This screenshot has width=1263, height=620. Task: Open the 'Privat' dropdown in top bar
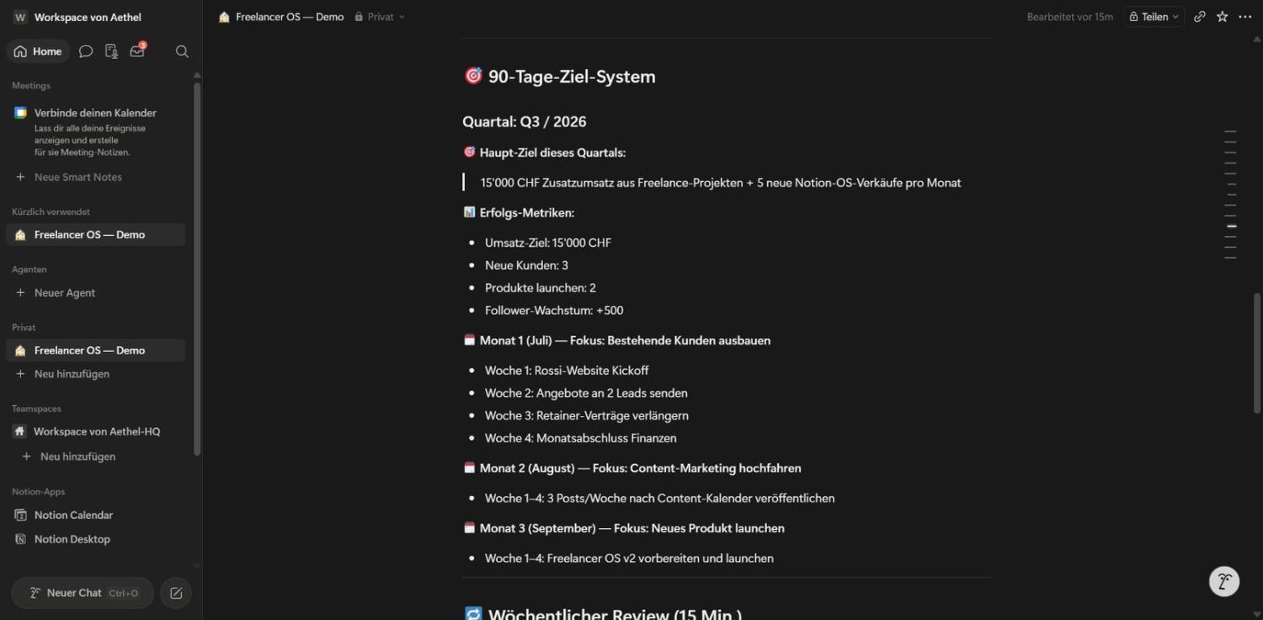click(x=380, y=17)
